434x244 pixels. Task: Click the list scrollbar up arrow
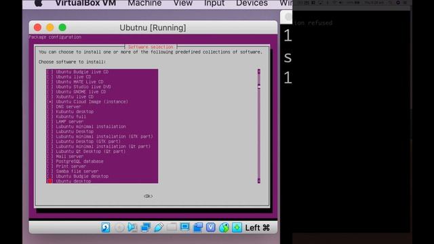coord(259,71)
